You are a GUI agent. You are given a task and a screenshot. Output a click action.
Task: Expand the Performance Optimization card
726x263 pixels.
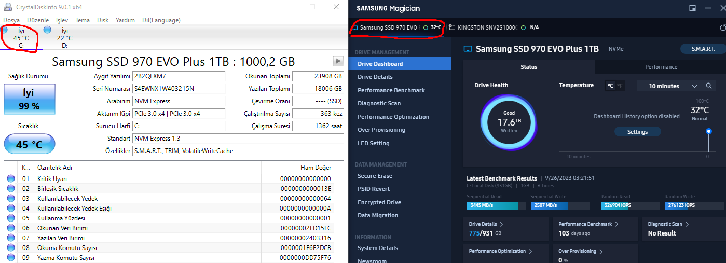[x=505, y=254]
